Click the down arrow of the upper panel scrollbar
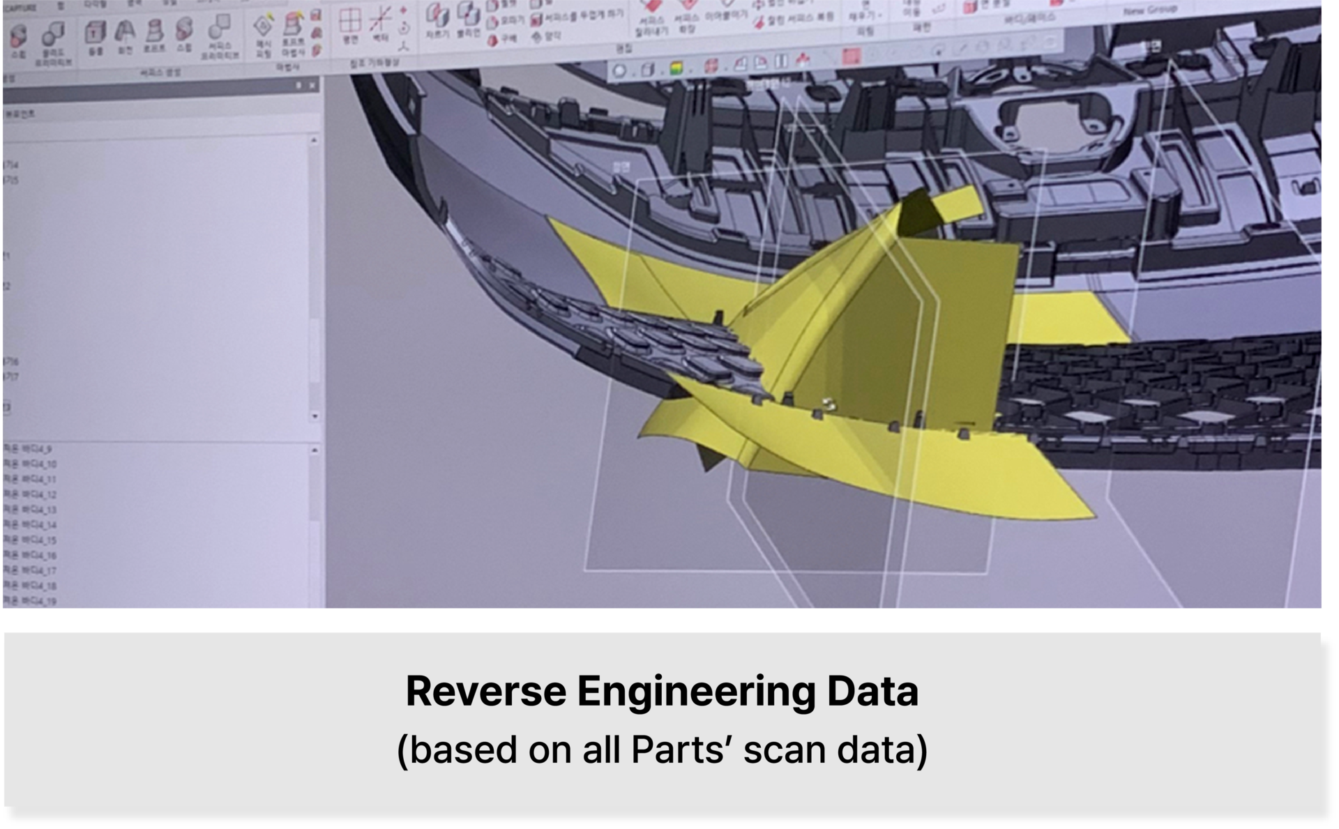Image resolution: width=1339 pixels, height=829 pixels. [315, 416]
